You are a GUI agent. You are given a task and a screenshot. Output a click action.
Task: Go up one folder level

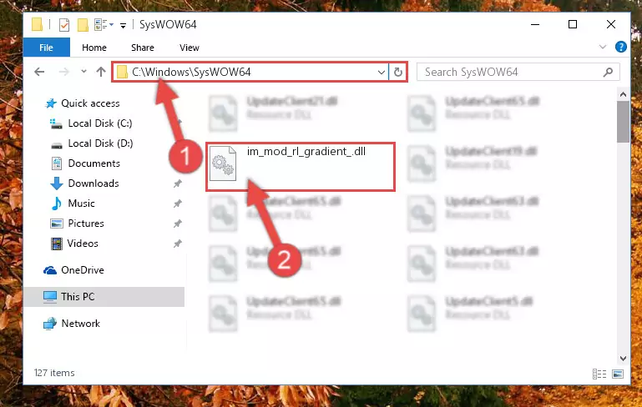[101, 72]
